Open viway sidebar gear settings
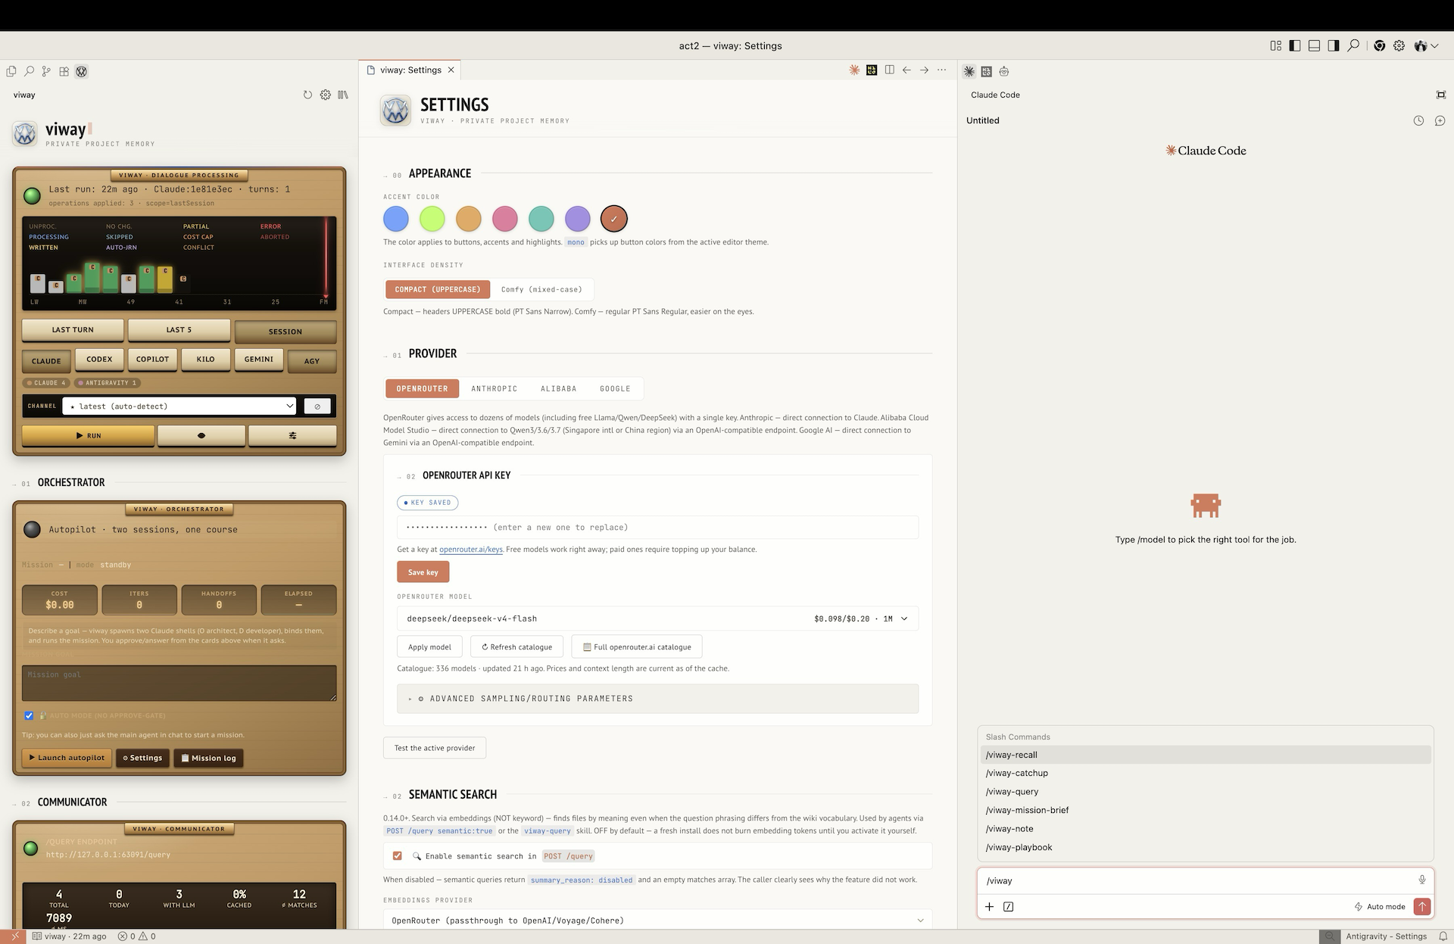Image resolution: width=1454 pixels, height=944 pixels. pos(325,95)
